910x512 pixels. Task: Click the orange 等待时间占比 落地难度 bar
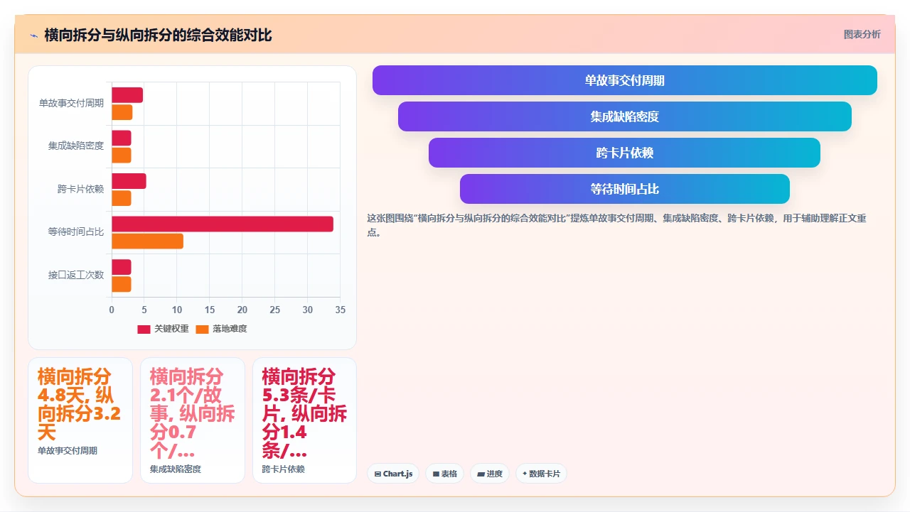pos(147,241)
